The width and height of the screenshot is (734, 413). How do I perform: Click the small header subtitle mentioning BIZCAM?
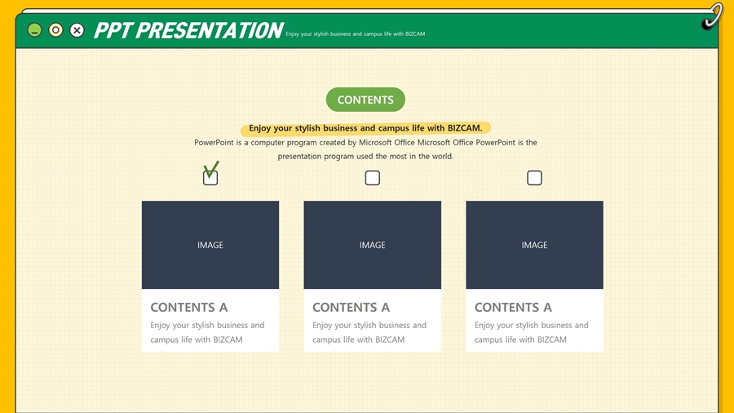click(x=356, y=33)
